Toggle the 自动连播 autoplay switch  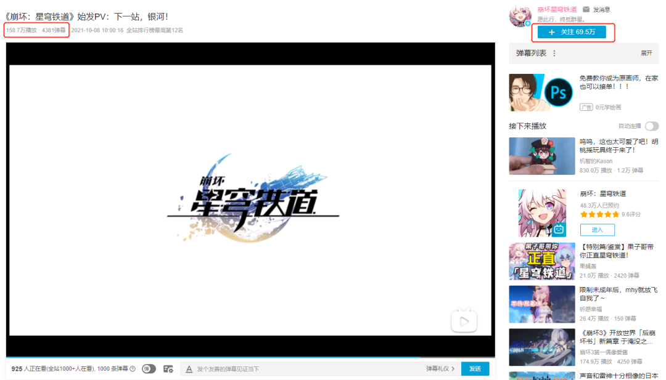click(652, 126)
